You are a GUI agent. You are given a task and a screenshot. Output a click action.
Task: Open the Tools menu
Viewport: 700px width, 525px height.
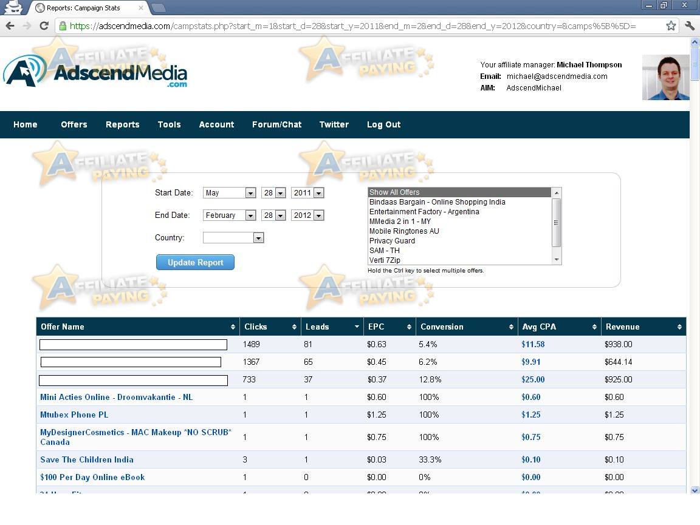click(x=169, y=124)
